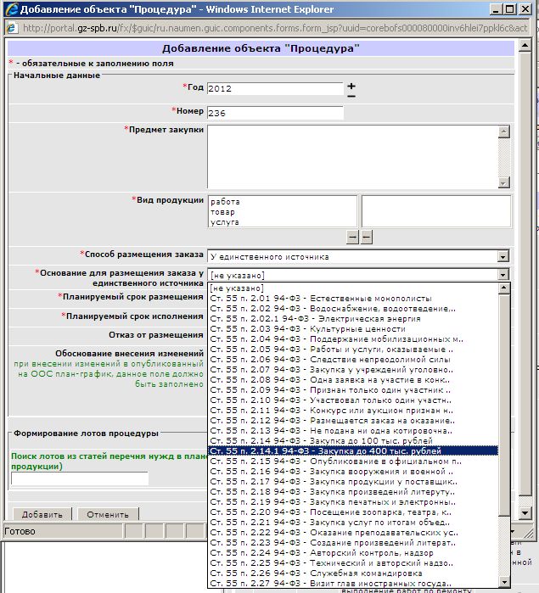Image resolution: width=539 pixels, height=593 pixels.
Task: Choose п. 2.08 Одна заявка на участие option
Action: (353, 380)
